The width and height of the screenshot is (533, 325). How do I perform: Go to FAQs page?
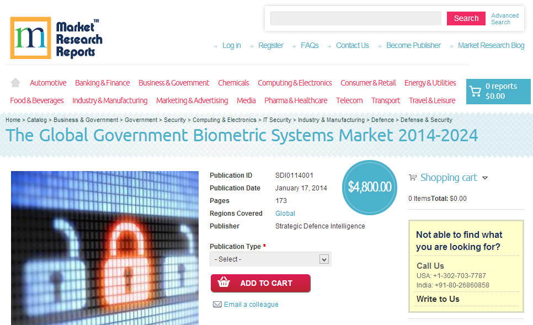310,45
